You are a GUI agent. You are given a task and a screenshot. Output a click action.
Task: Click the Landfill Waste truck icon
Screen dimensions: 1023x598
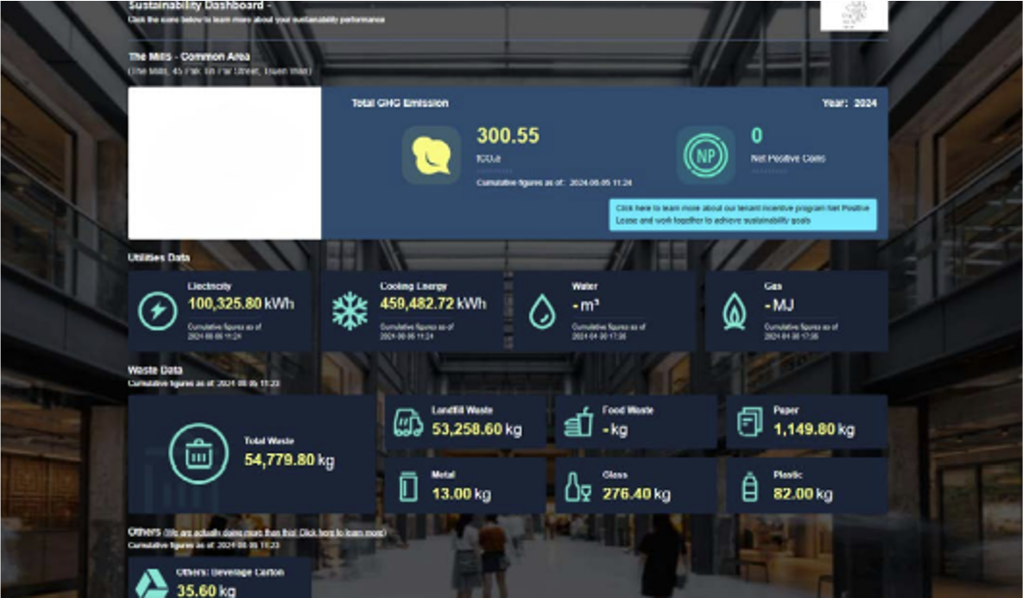point(407,422)
